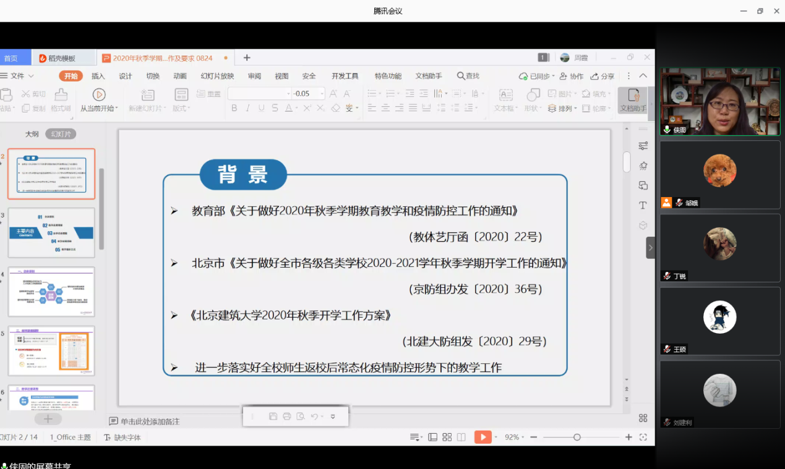Open the Find search tool

468,76
